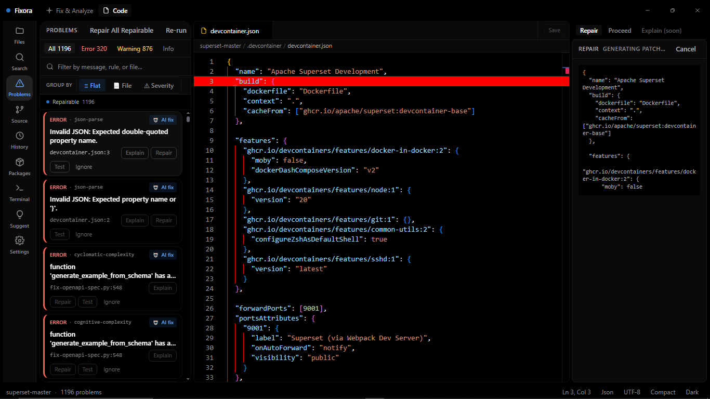This screenshot has width=710, height=399.
Task: Click AI fix badge on cognitive-complexity card
Action: [x=163, y=322]
